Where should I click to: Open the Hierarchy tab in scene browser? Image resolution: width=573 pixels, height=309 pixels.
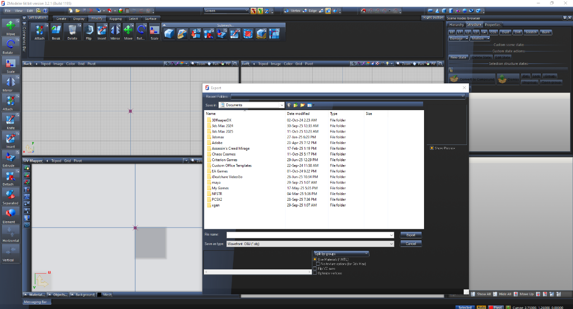point(456,25)
